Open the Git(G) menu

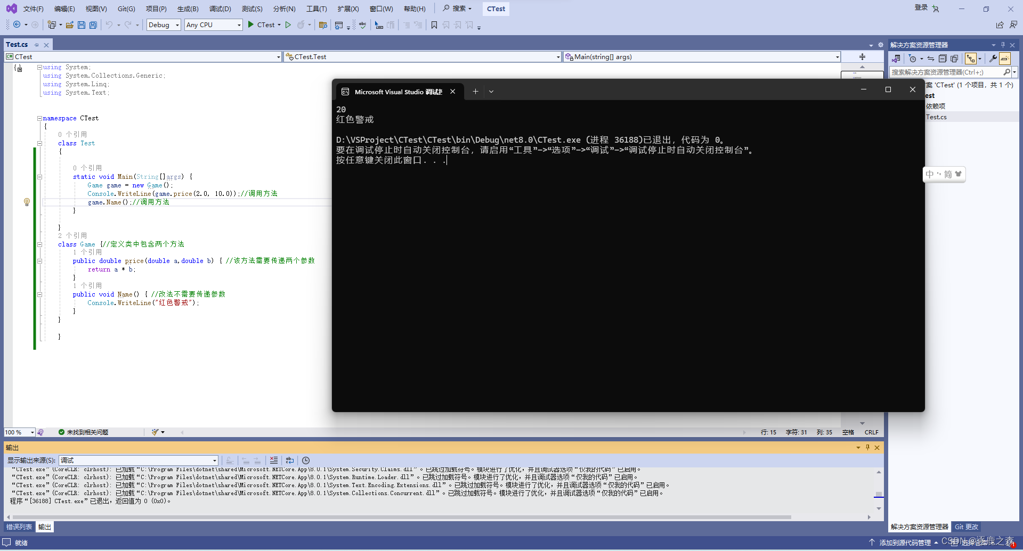(126, 9)
